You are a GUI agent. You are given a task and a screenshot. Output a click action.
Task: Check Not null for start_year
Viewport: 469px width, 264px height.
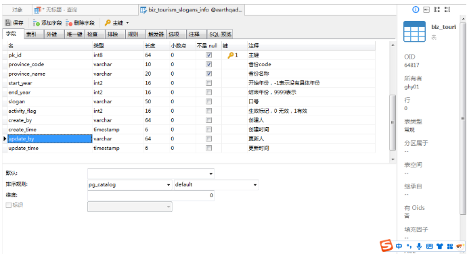tap(208, 82)
